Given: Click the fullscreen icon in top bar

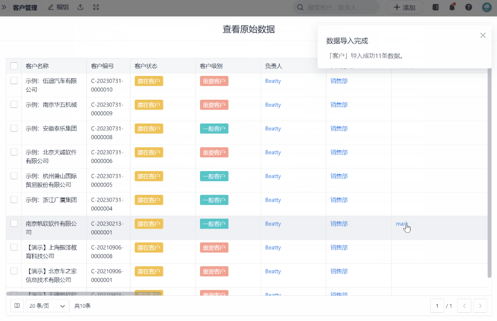Looking at the screenshot, I should click(96, 7).
